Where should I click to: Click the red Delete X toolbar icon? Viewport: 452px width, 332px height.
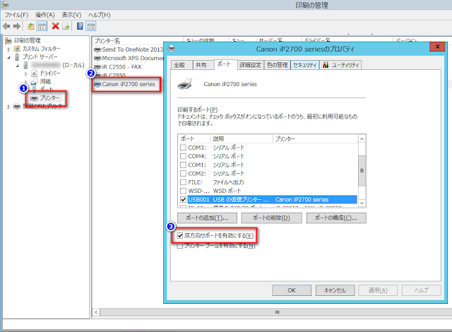(55, 27)
